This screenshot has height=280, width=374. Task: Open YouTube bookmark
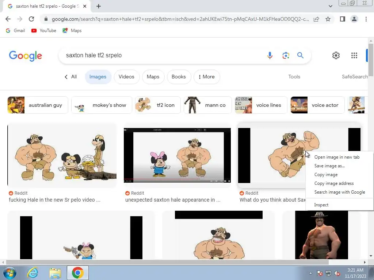click(x=44, y=31)
